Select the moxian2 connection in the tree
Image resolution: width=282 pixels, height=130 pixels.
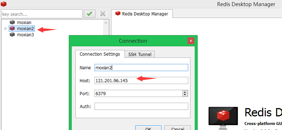25,28
